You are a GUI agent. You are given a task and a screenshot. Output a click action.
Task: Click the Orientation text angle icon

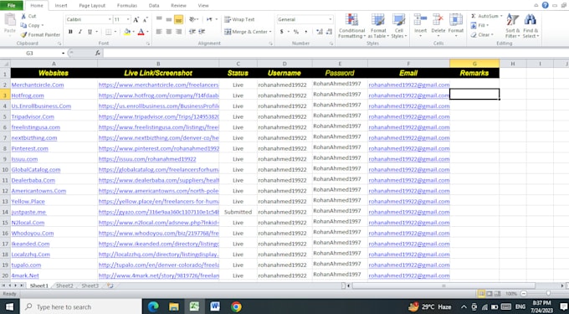pos(192,19)
